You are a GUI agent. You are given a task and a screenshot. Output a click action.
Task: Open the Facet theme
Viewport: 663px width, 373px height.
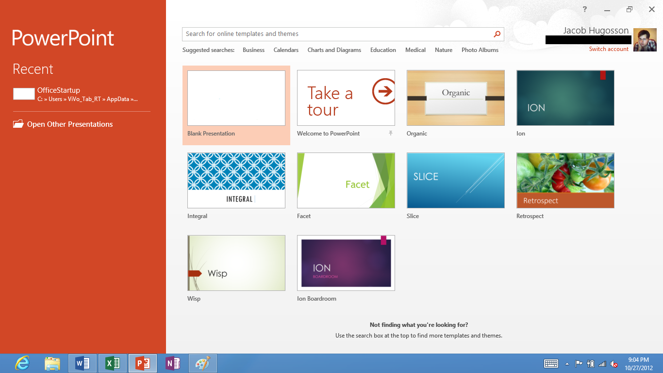click(346, 180)
